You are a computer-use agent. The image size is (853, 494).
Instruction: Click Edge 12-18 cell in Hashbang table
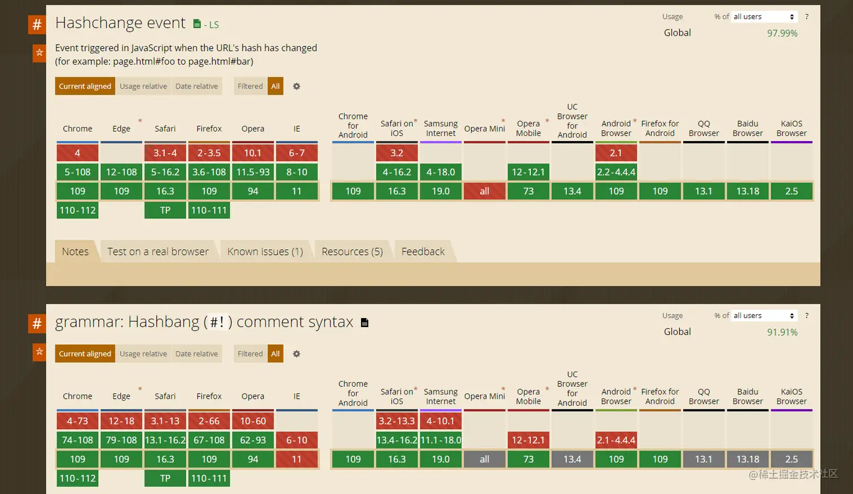(x=121, y=421)
